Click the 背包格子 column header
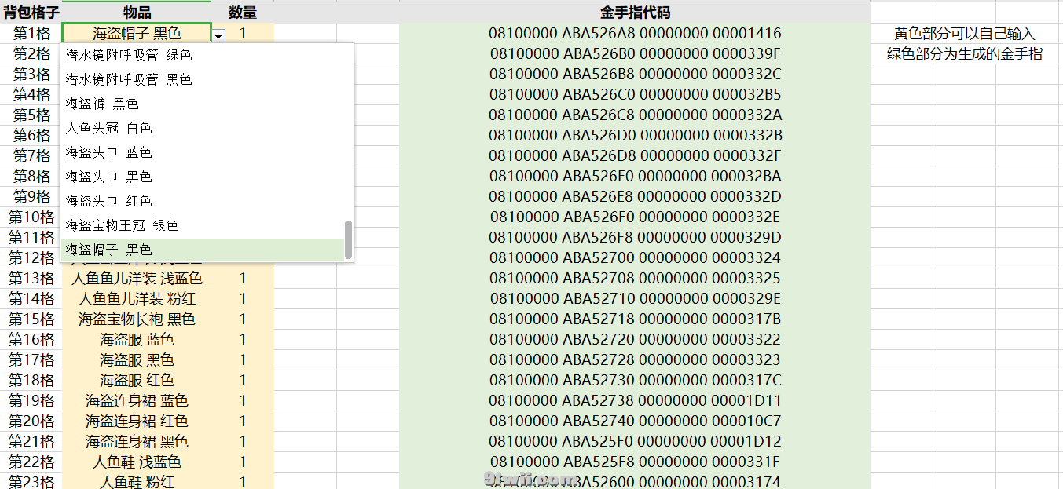This screenshot has height=489, width=1063. 31,13
